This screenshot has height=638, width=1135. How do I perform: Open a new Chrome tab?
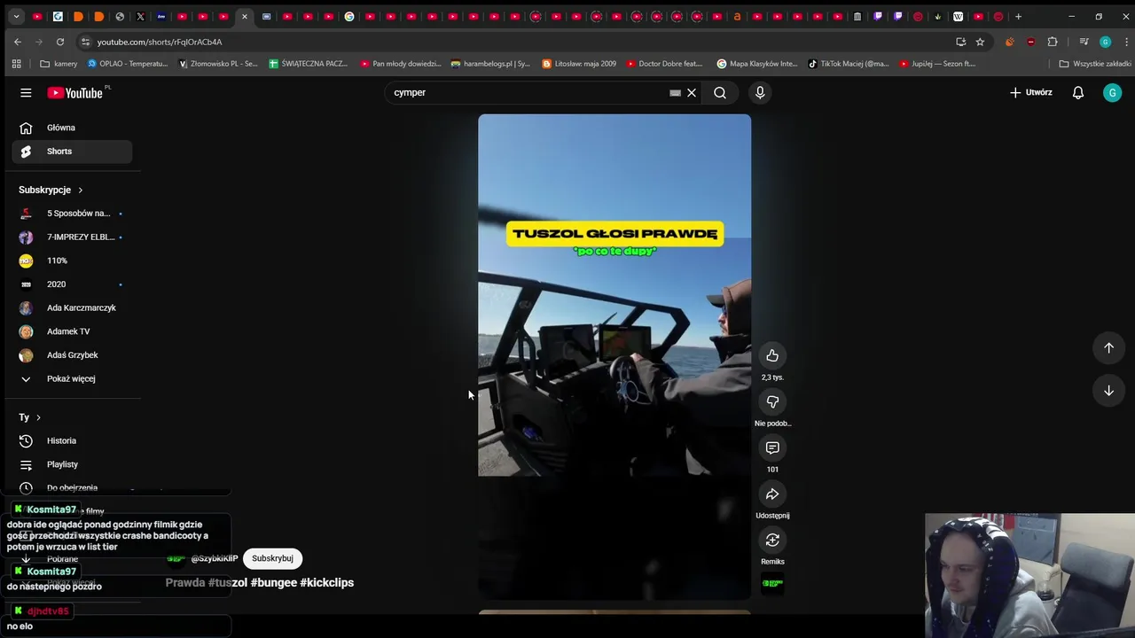(1018, 16)
